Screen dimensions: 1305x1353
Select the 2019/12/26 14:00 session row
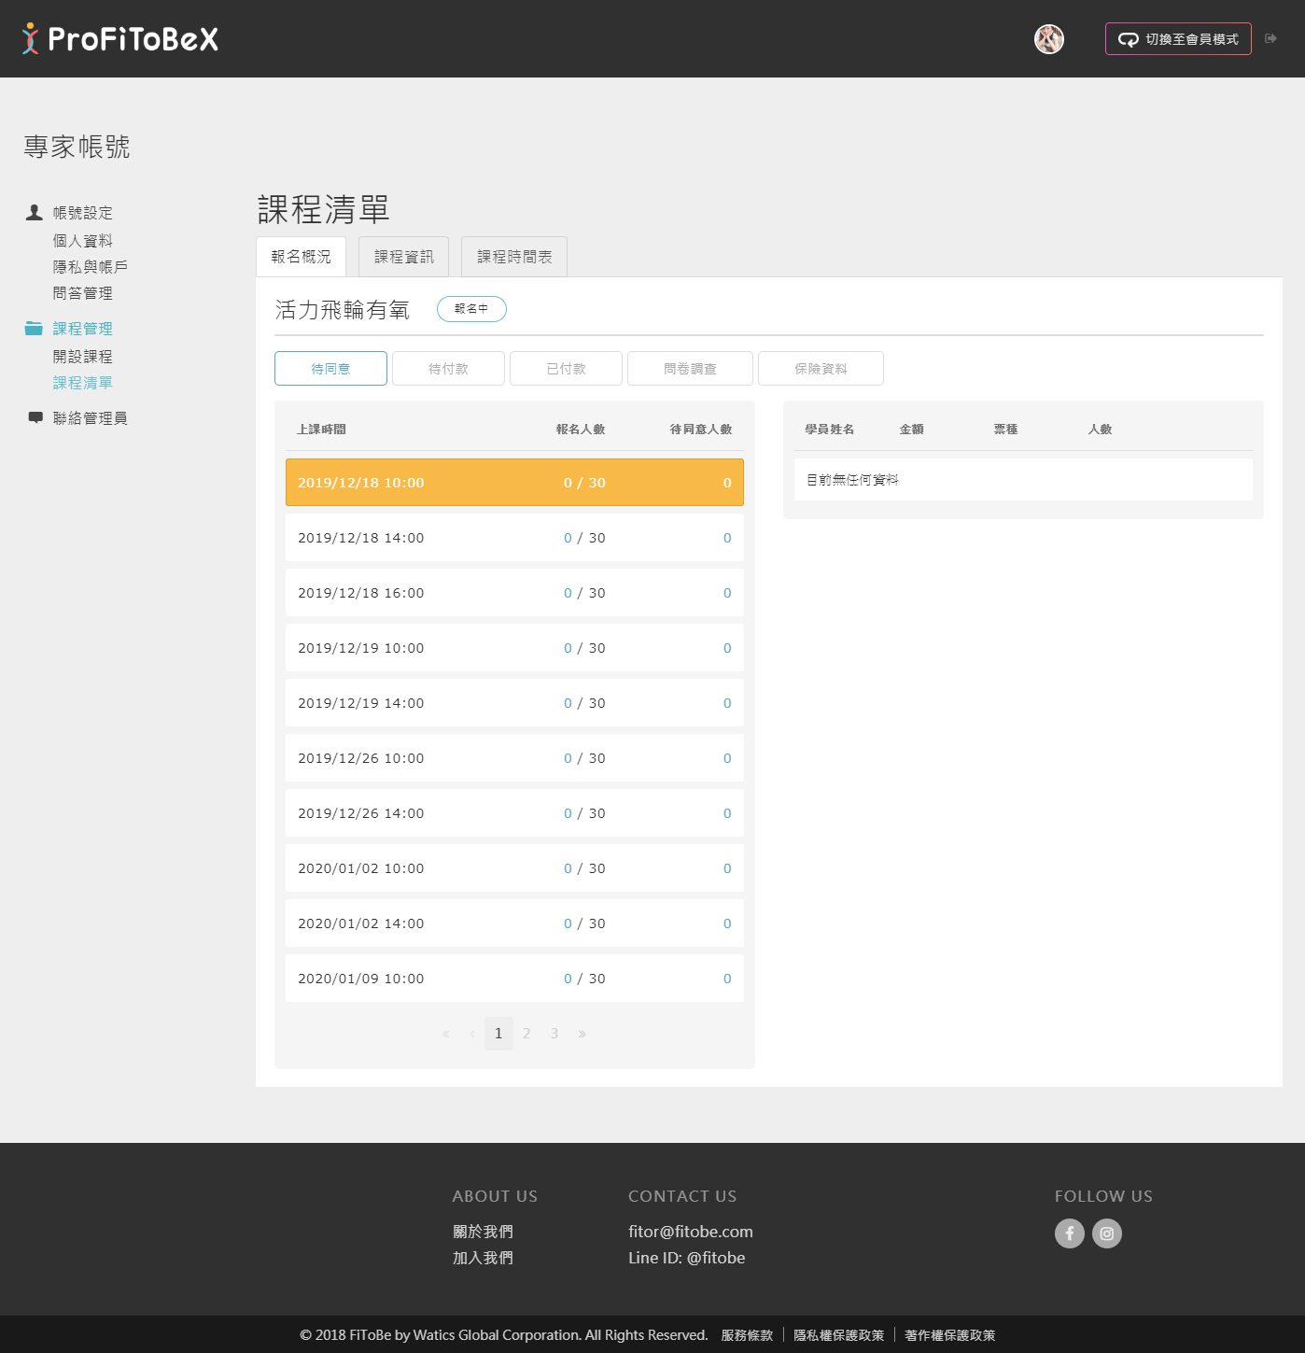514,813
